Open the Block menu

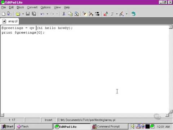(20, 8)
